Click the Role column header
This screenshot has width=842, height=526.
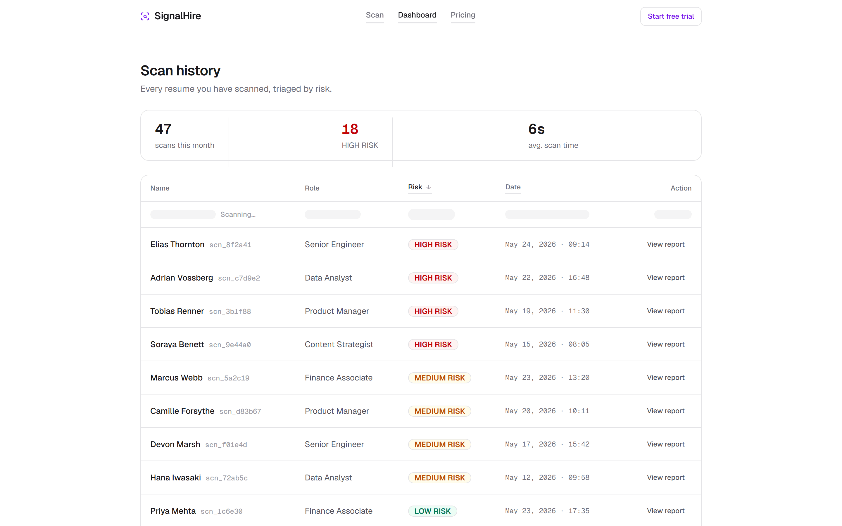[312, 188]
